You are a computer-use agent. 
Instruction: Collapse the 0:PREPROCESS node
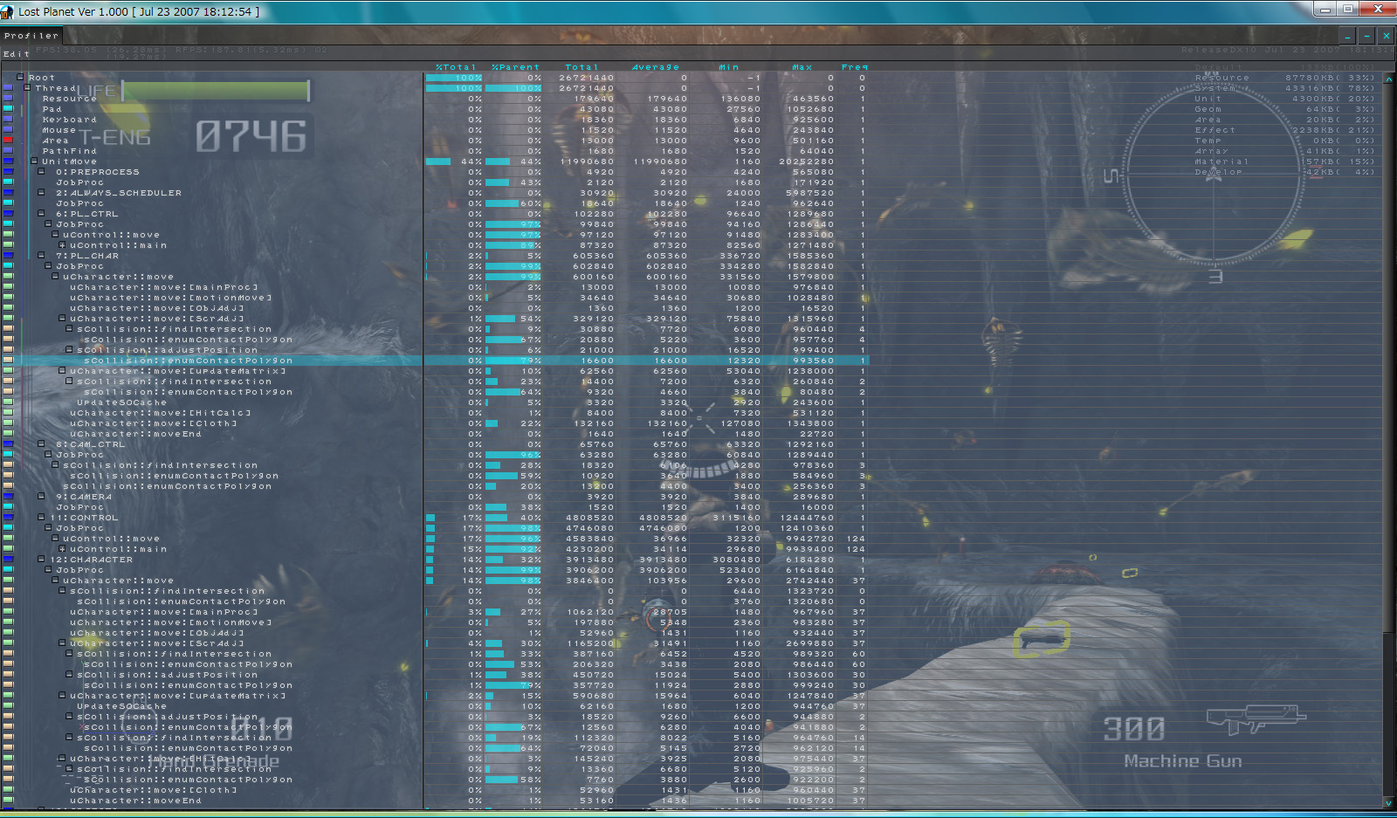(x=41, y=171)
